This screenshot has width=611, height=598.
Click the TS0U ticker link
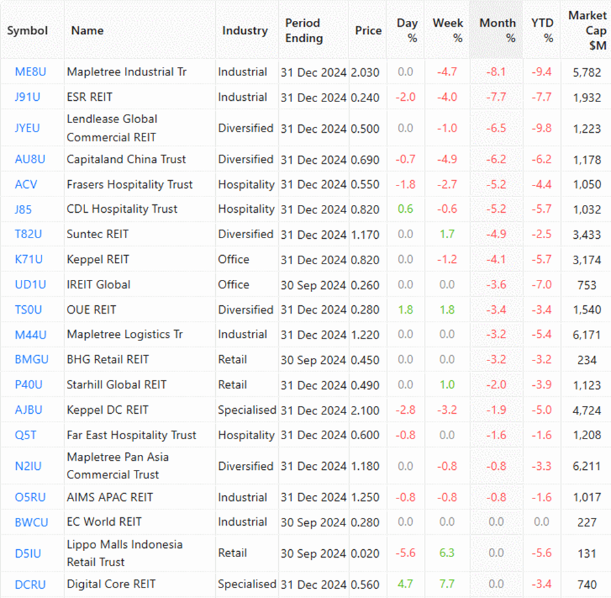(x=28, y=310)
